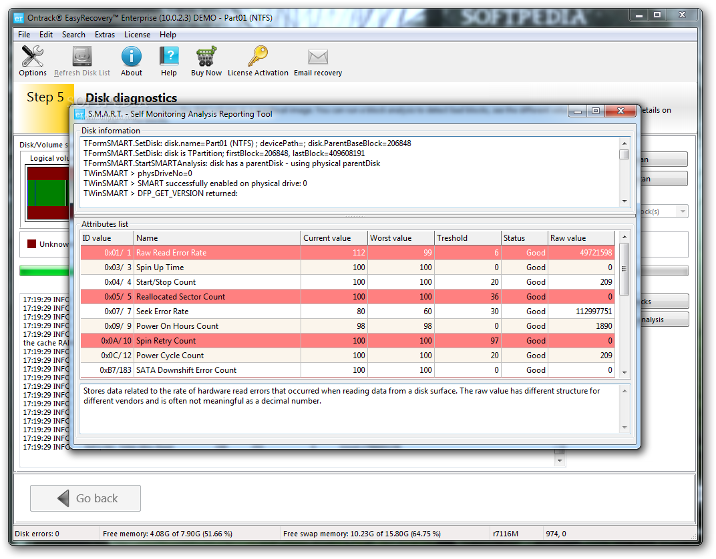The width and height of the screenshot is (716, 559).
Task: Open the Search menu
Action: click(73, 35)
